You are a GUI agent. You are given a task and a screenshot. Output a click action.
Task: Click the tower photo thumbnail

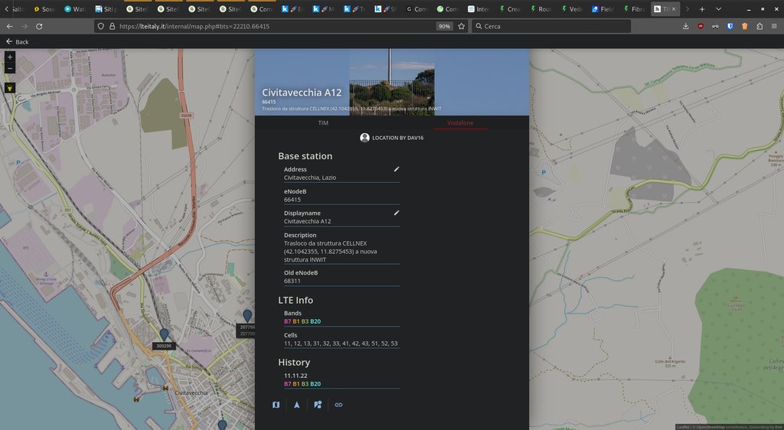[392, 80]
